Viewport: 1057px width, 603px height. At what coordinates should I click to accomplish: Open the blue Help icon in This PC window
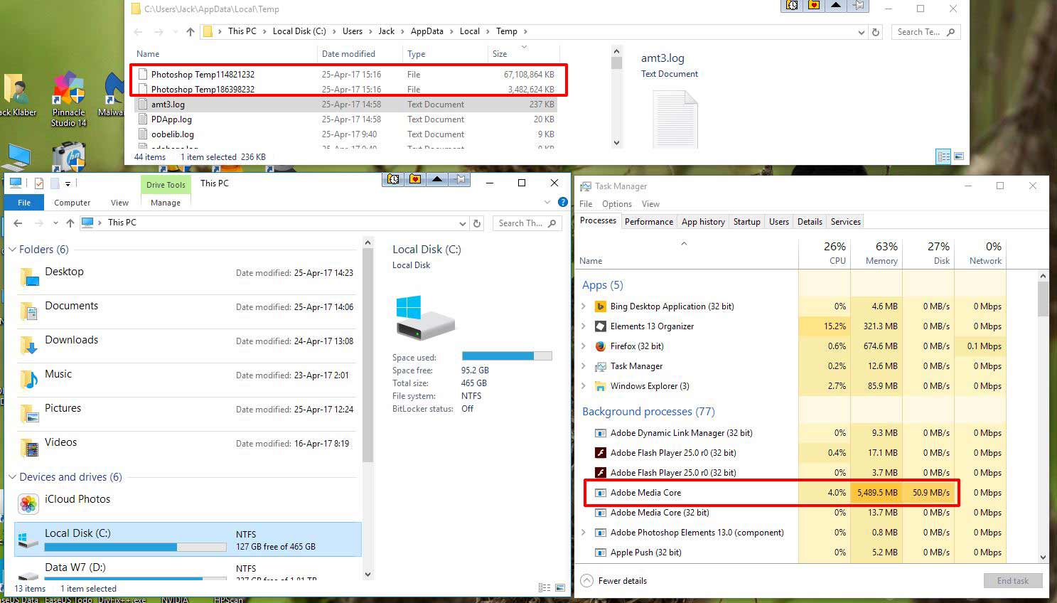pos(563,203)
